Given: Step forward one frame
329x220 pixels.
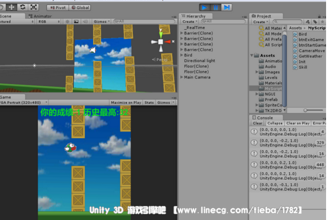Looking at the screenshot, I should click(x=227, y=8).
